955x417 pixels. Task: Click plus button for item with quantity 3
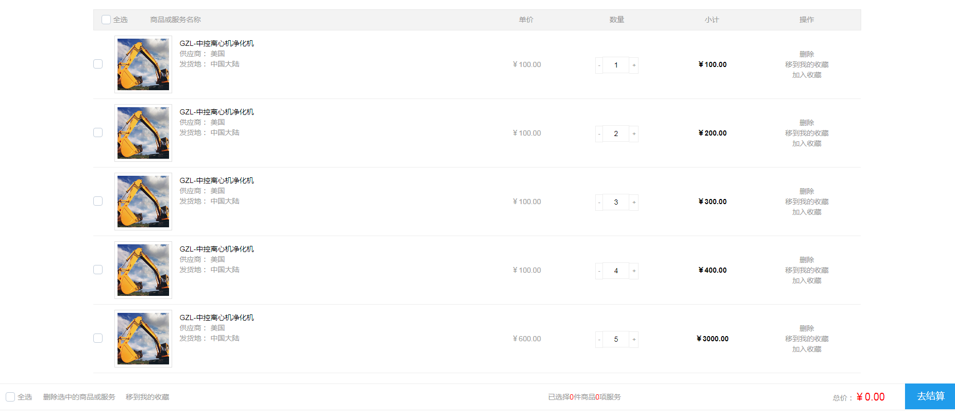(634, 202)
